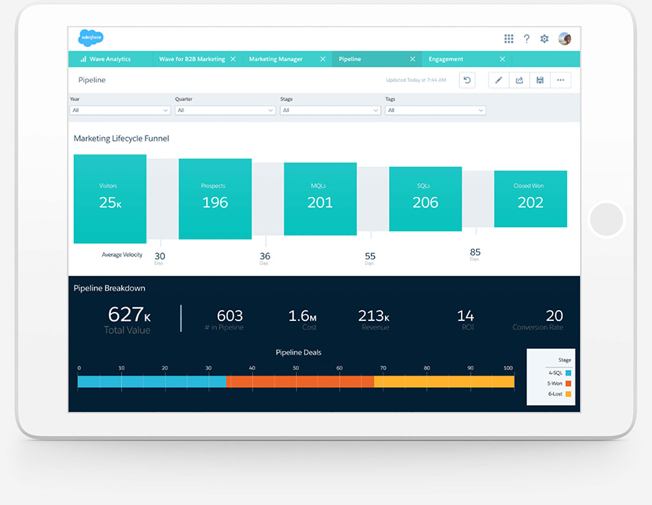Open the Year filter dropdown
This screenshot has height=505, width=652.
120,110
